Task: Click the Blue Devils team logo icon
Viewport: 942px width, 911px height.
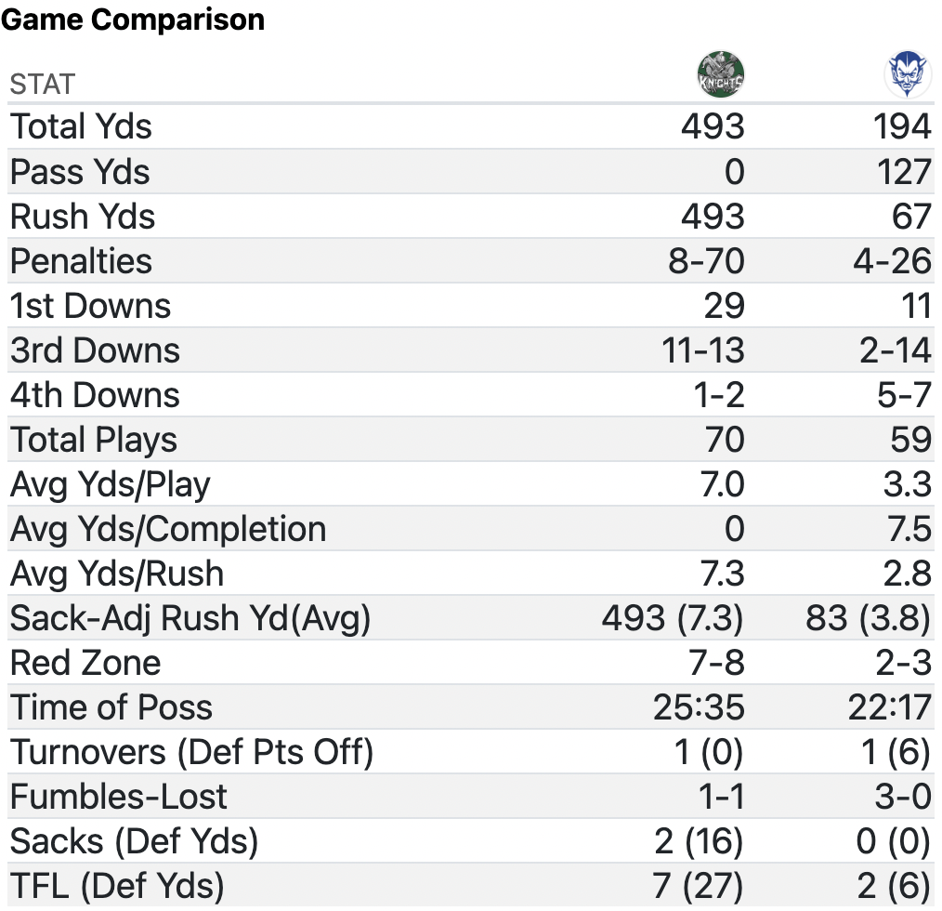Action: (908, 76)
